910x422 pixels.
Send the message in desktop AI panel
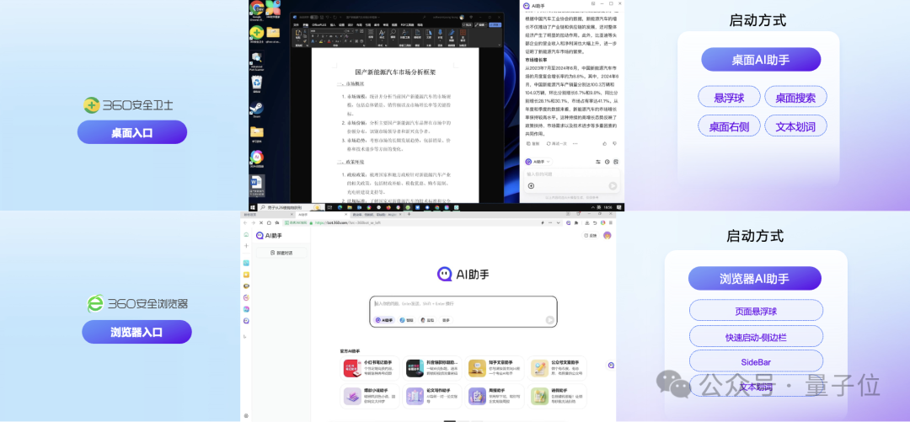tap(613, 186)
